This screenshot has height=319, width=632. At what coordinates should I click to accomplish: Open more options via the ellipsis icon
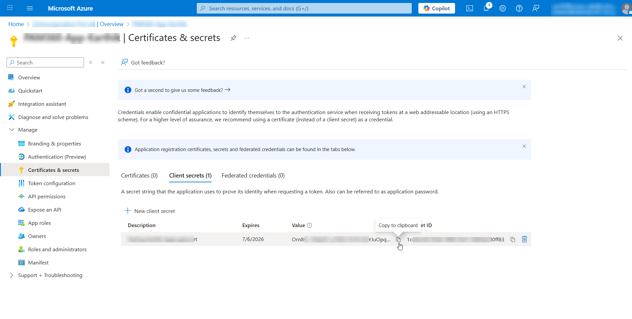coord(246,38)
